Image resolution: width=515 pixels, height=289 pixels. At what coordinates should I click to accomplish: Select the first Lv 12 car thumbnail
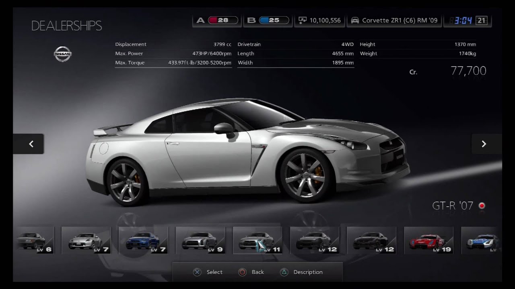314,240
